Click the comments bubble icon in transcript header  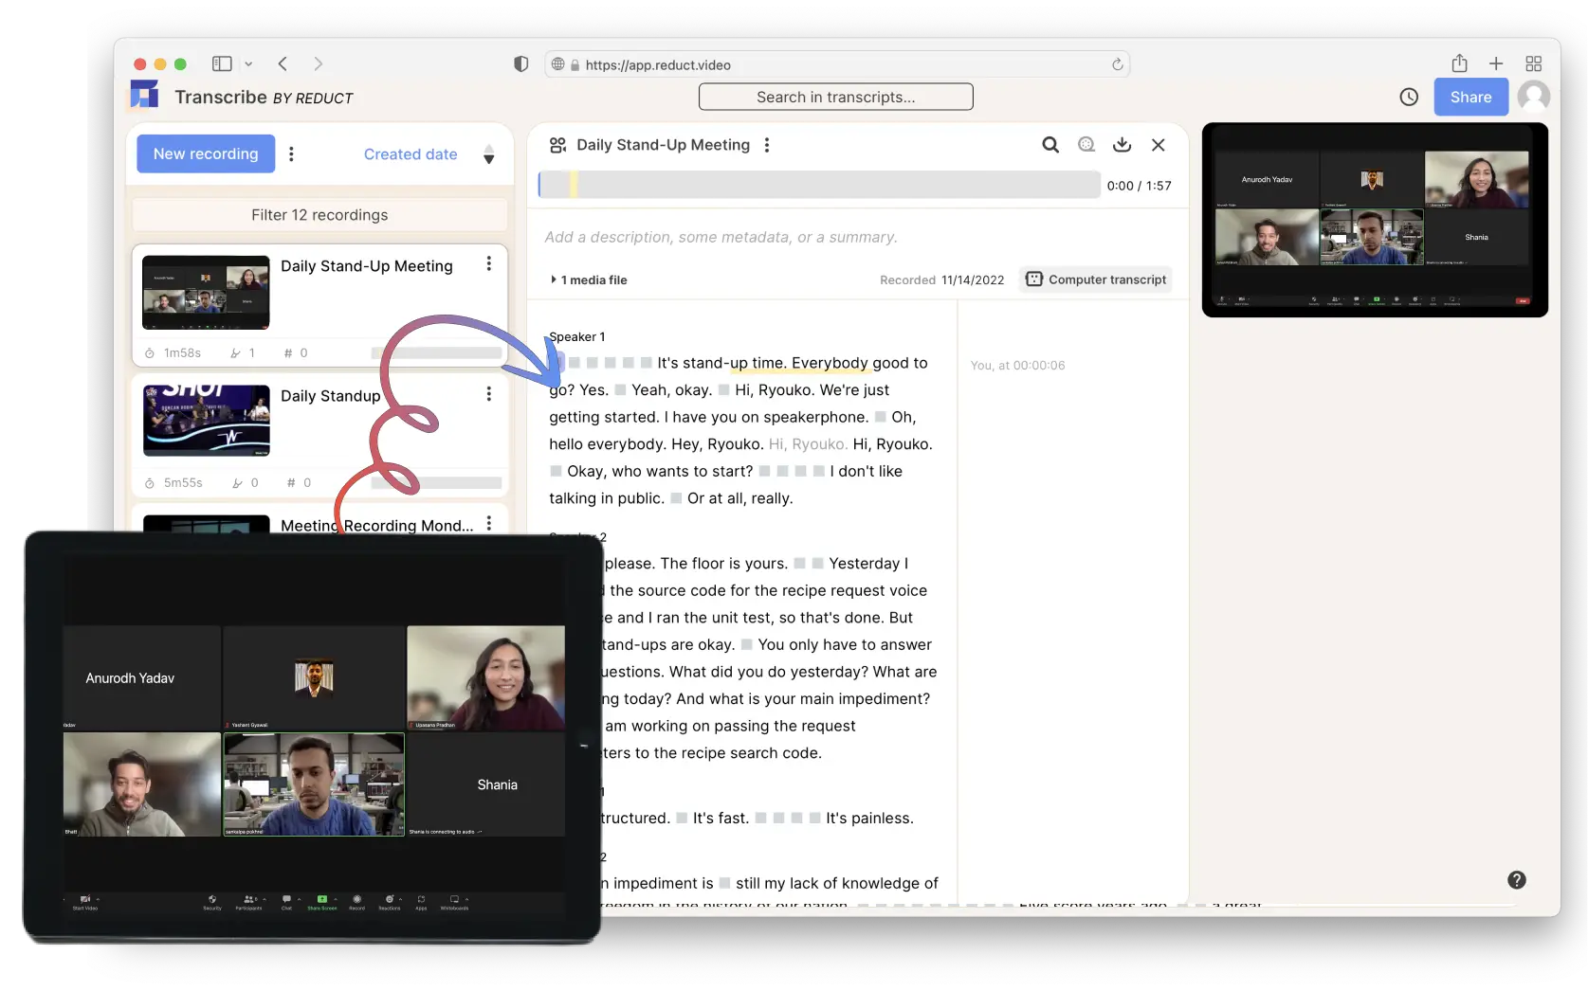[x=1086, y=145]
